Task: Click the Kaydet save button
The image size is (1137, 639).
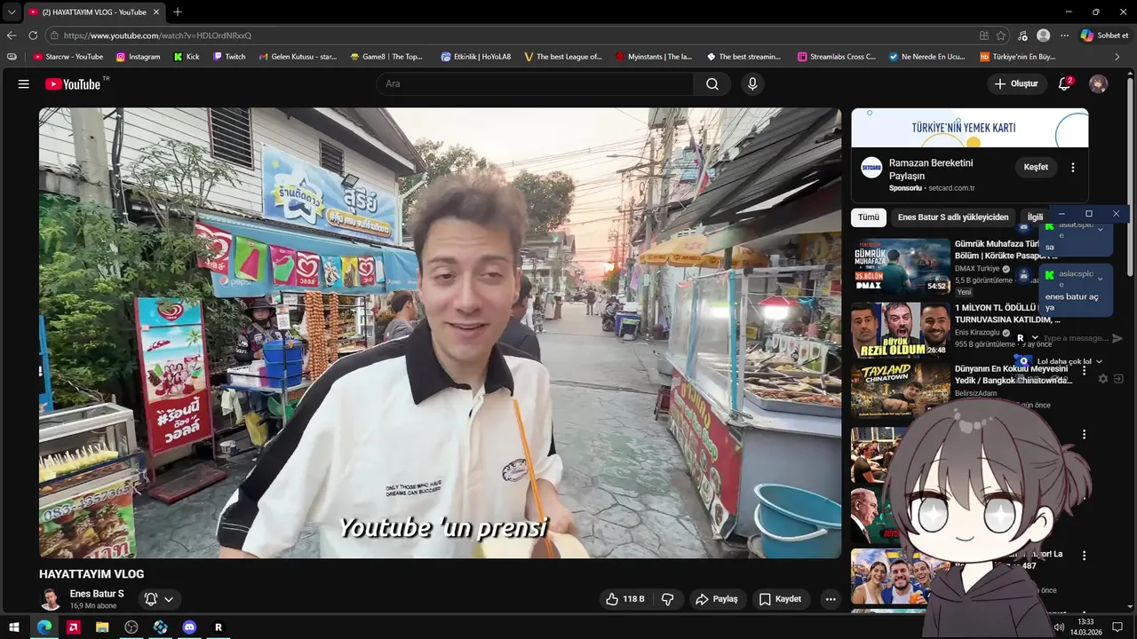Action: pyautogui.click(x=780, y=599)
